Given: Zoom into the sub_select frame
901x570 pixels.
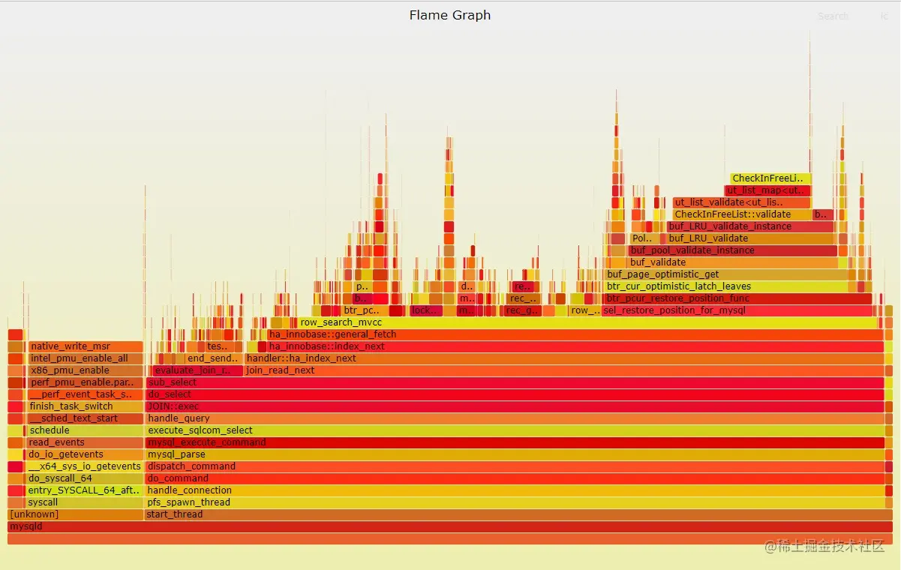Looking at the screenshot, I should (450, 382).
